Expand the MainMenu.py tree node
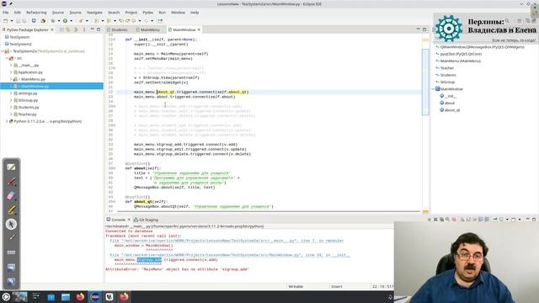The height and width of the screenshot is (303, 539). (x=11, y=79)
